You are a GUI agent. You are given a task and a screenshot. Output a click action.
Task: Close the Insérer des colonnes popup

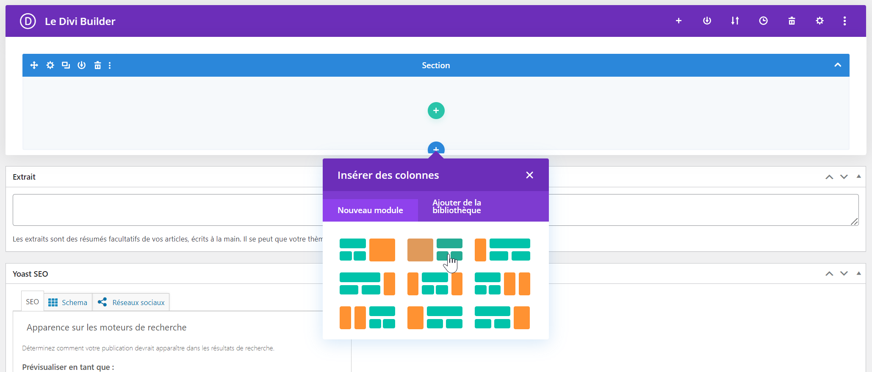(529, 175)
